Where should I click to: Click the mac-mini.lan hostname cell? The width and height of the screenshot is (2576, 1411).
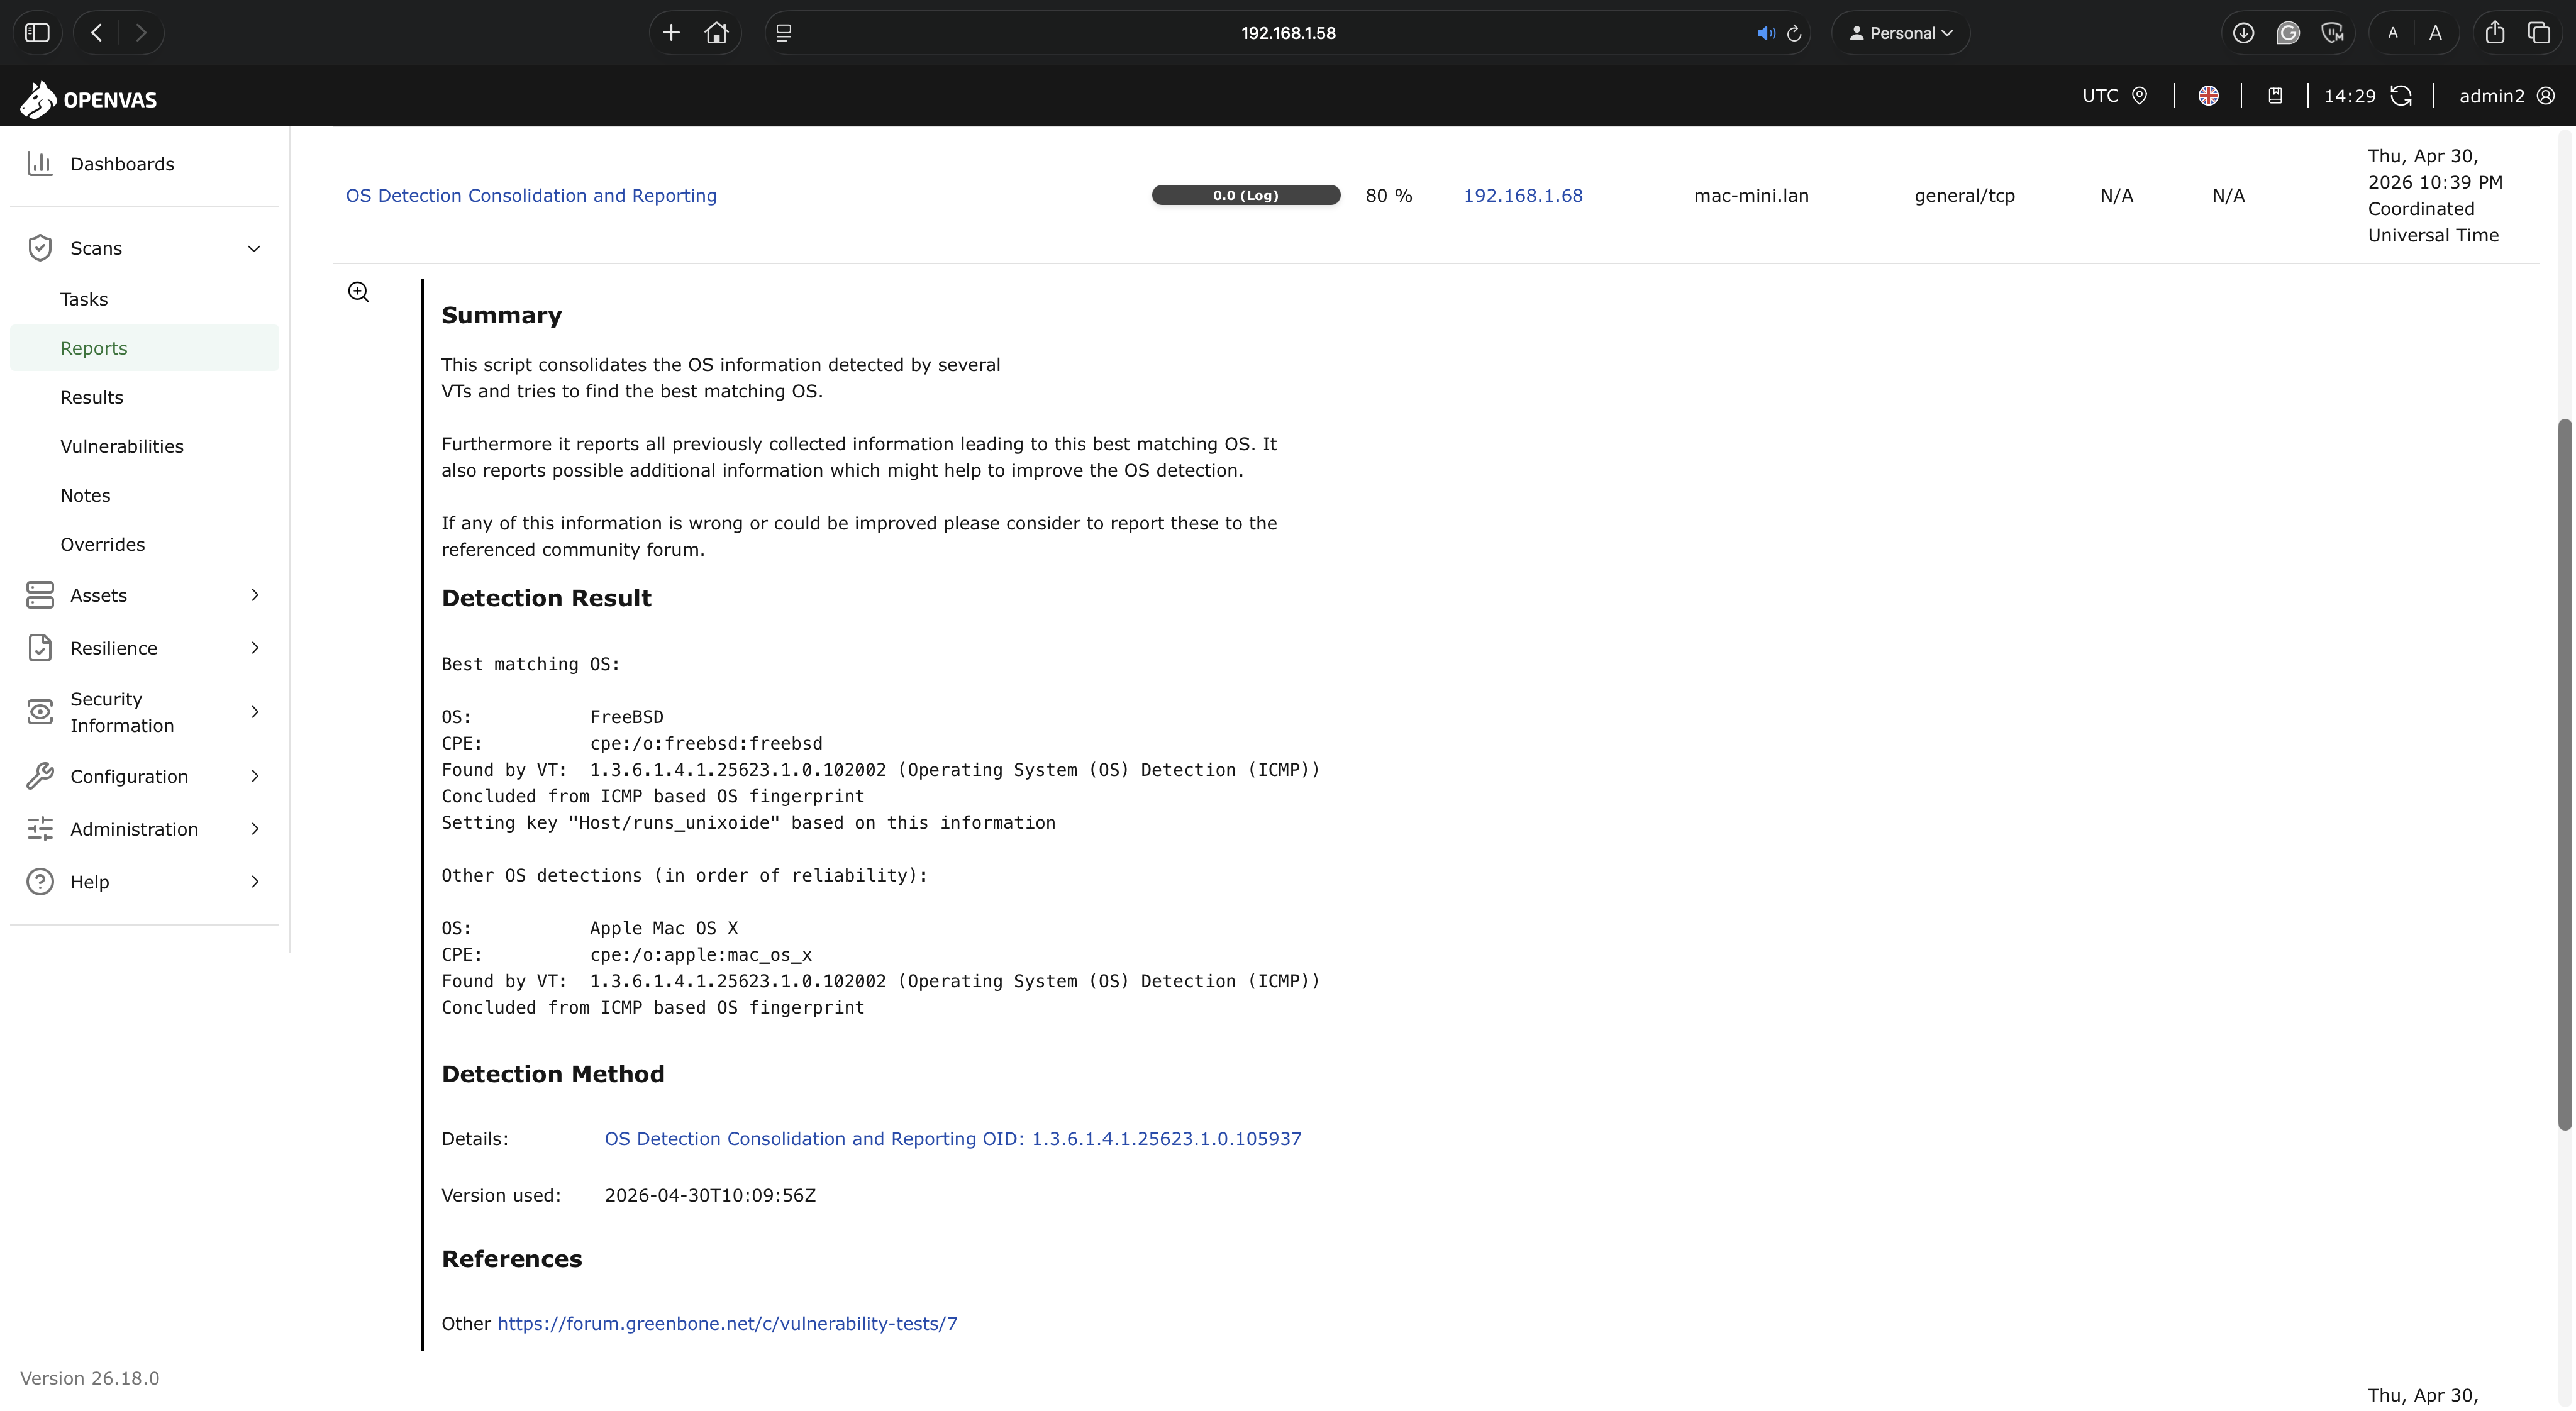tap(1751, 196)
